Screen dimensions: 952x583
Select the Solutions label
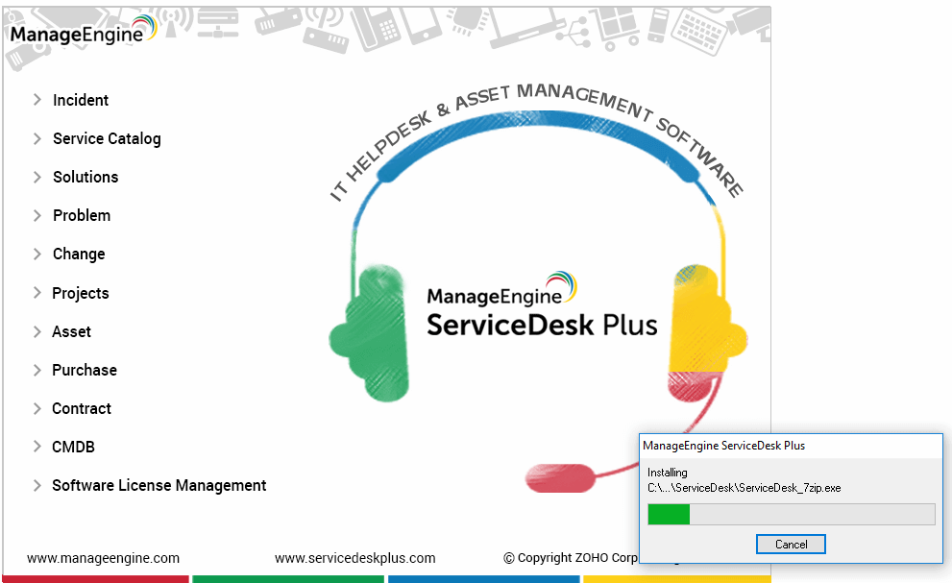point(85,177)
